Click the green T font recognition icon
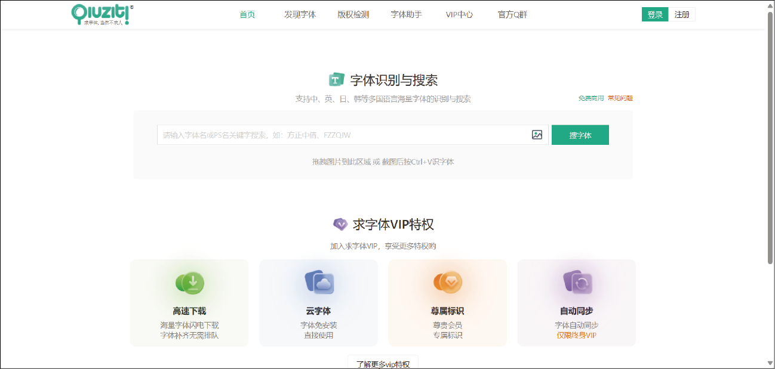Viewport: 775px width, 369px height. 337,80
